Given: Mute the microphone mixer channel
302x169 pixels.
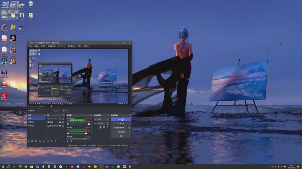Looking at the screenshot, I should pos(68,124).
